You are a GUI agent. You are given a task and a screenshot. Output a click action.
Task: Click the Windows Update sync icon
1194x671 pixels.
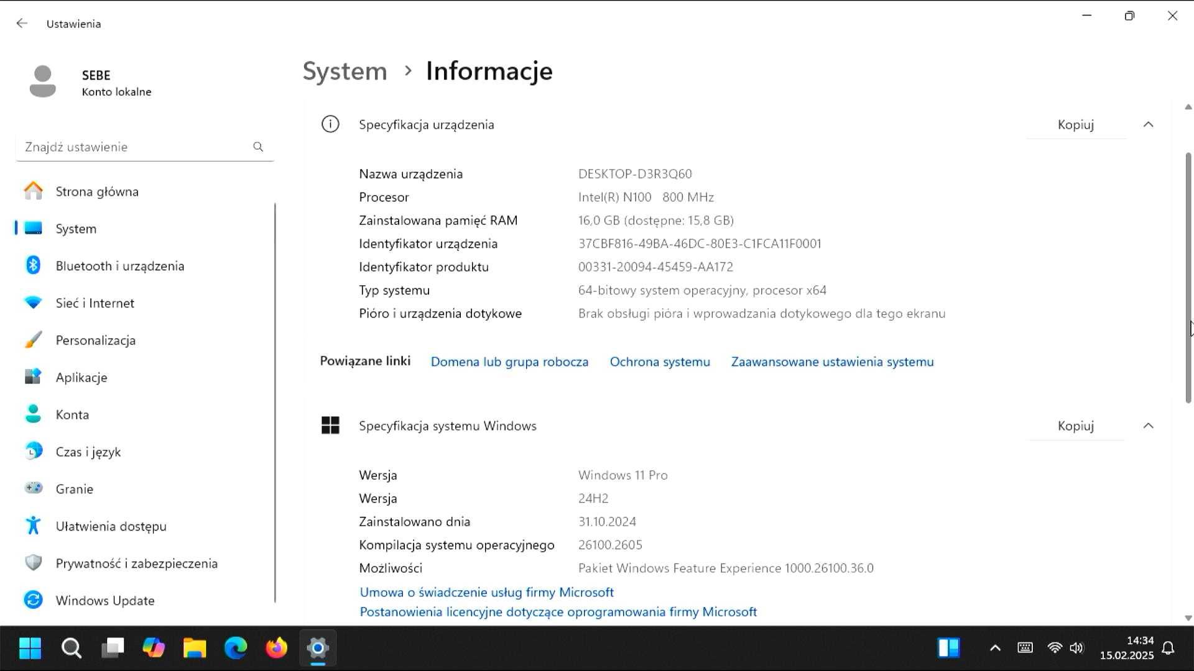34,600
